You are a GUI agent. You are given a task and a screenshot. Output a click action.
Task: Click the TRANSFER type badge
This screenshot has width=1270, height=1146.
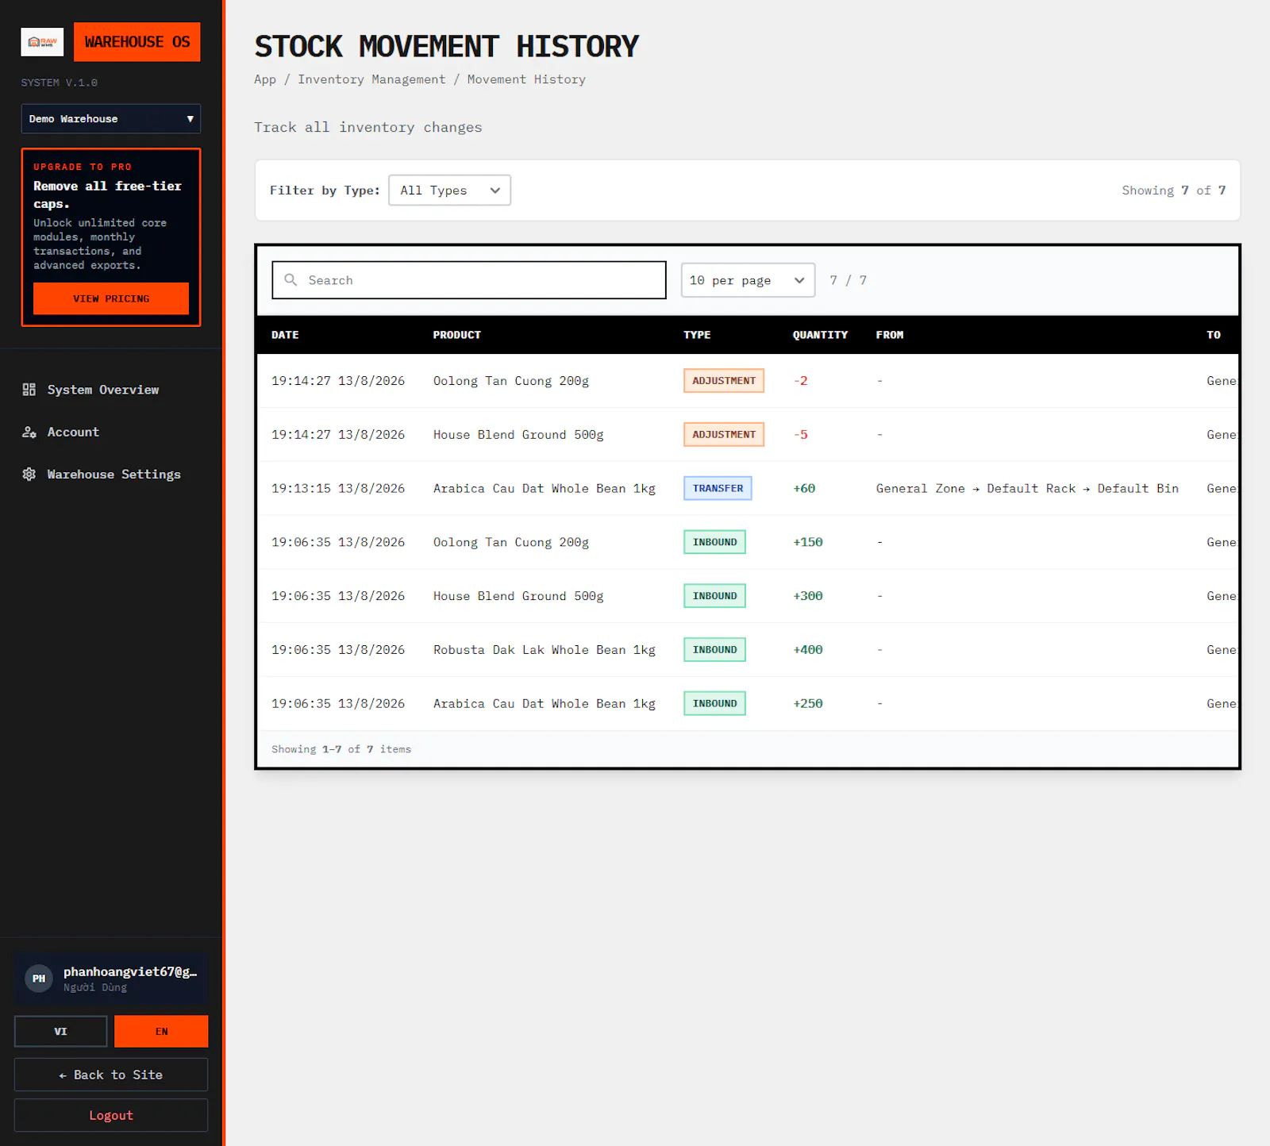click(x=718, y=488)
